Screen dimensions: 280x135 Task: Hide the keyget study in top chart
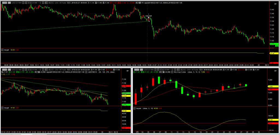click(2, 50)
